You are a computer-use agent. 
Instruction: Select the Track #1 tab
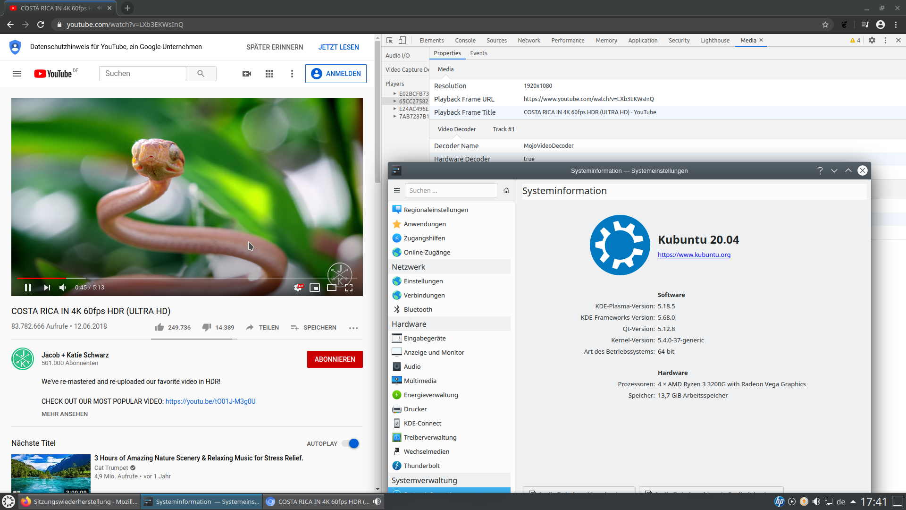pos(503,129)
